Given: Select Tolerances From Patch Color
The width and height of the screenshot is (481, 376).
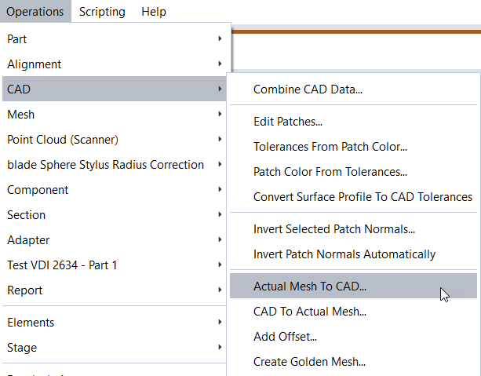Looking at the screenshot, I should click(330, 147).
